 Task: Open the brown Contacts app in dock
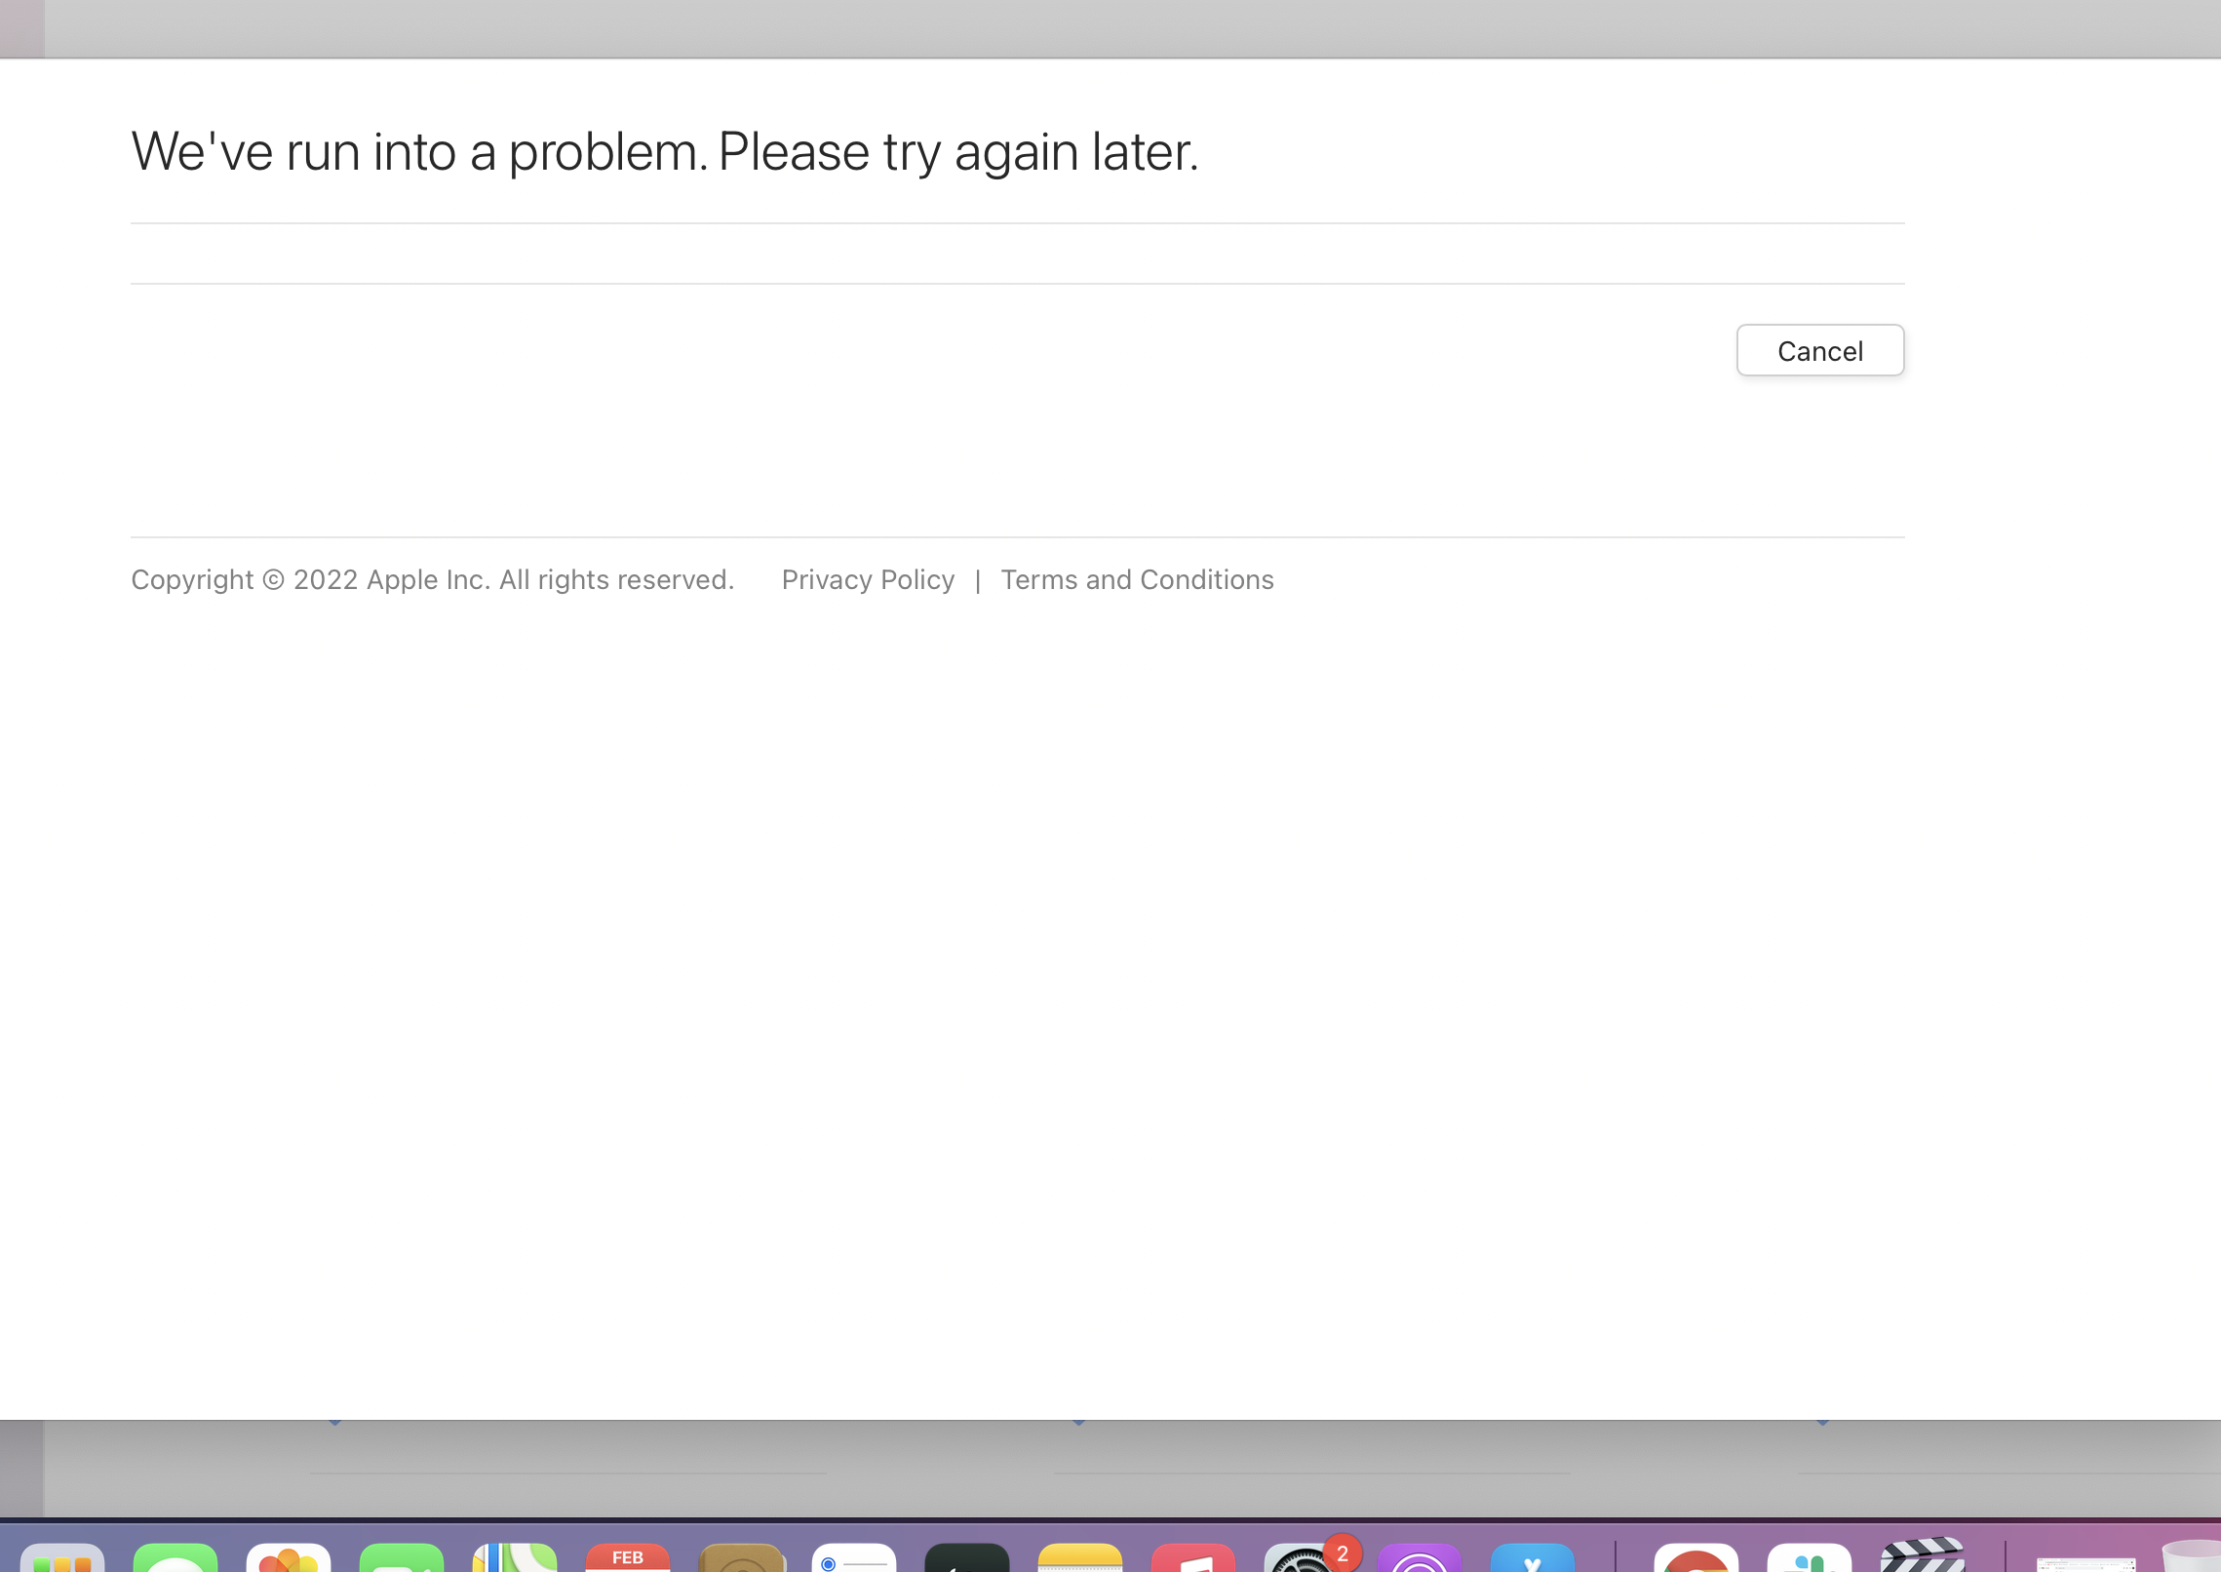point(741,1558)
